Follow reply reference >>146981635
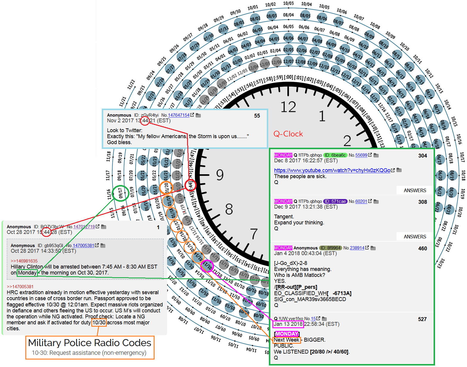Viewport: 467px width, 367px height. (24, 261)
